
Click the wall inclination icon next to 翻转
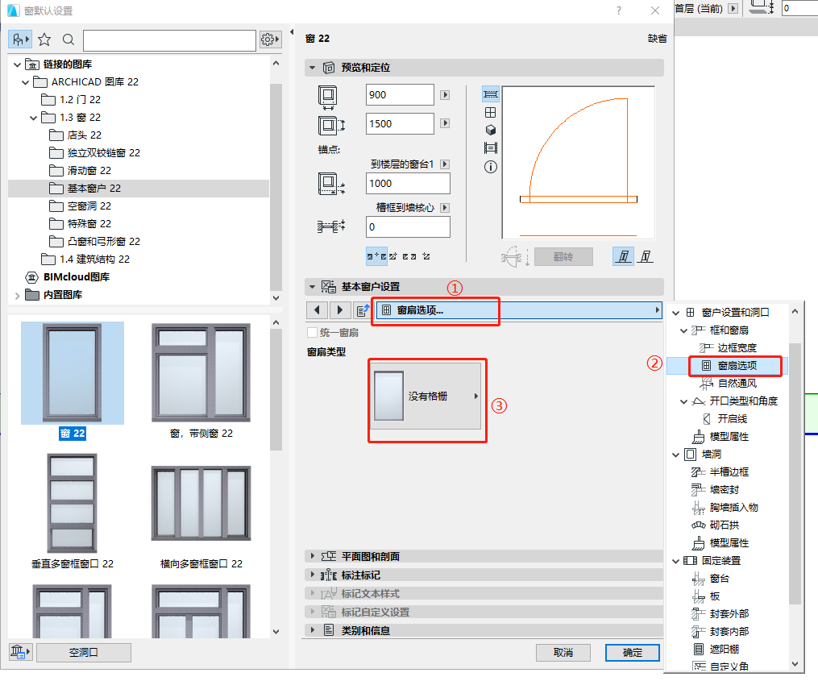[x=513, y=257]
